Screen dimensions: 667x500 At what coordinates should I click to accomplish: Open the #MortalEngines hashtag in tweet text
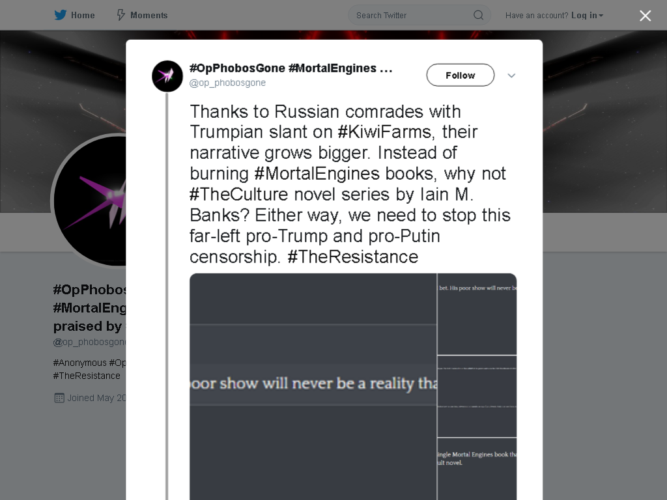[x=317, y=173]
